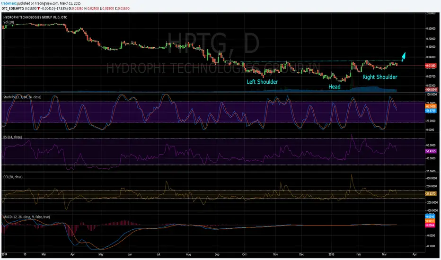Click the Nov label on time axis
Image resolution: width=441 pixels, height=260 pixels.
(x=275, y=254)
